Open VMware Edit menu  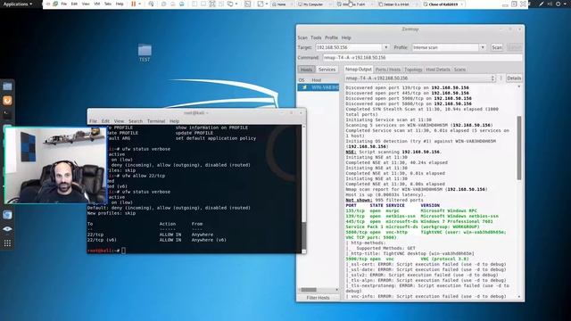click(74, 4)
